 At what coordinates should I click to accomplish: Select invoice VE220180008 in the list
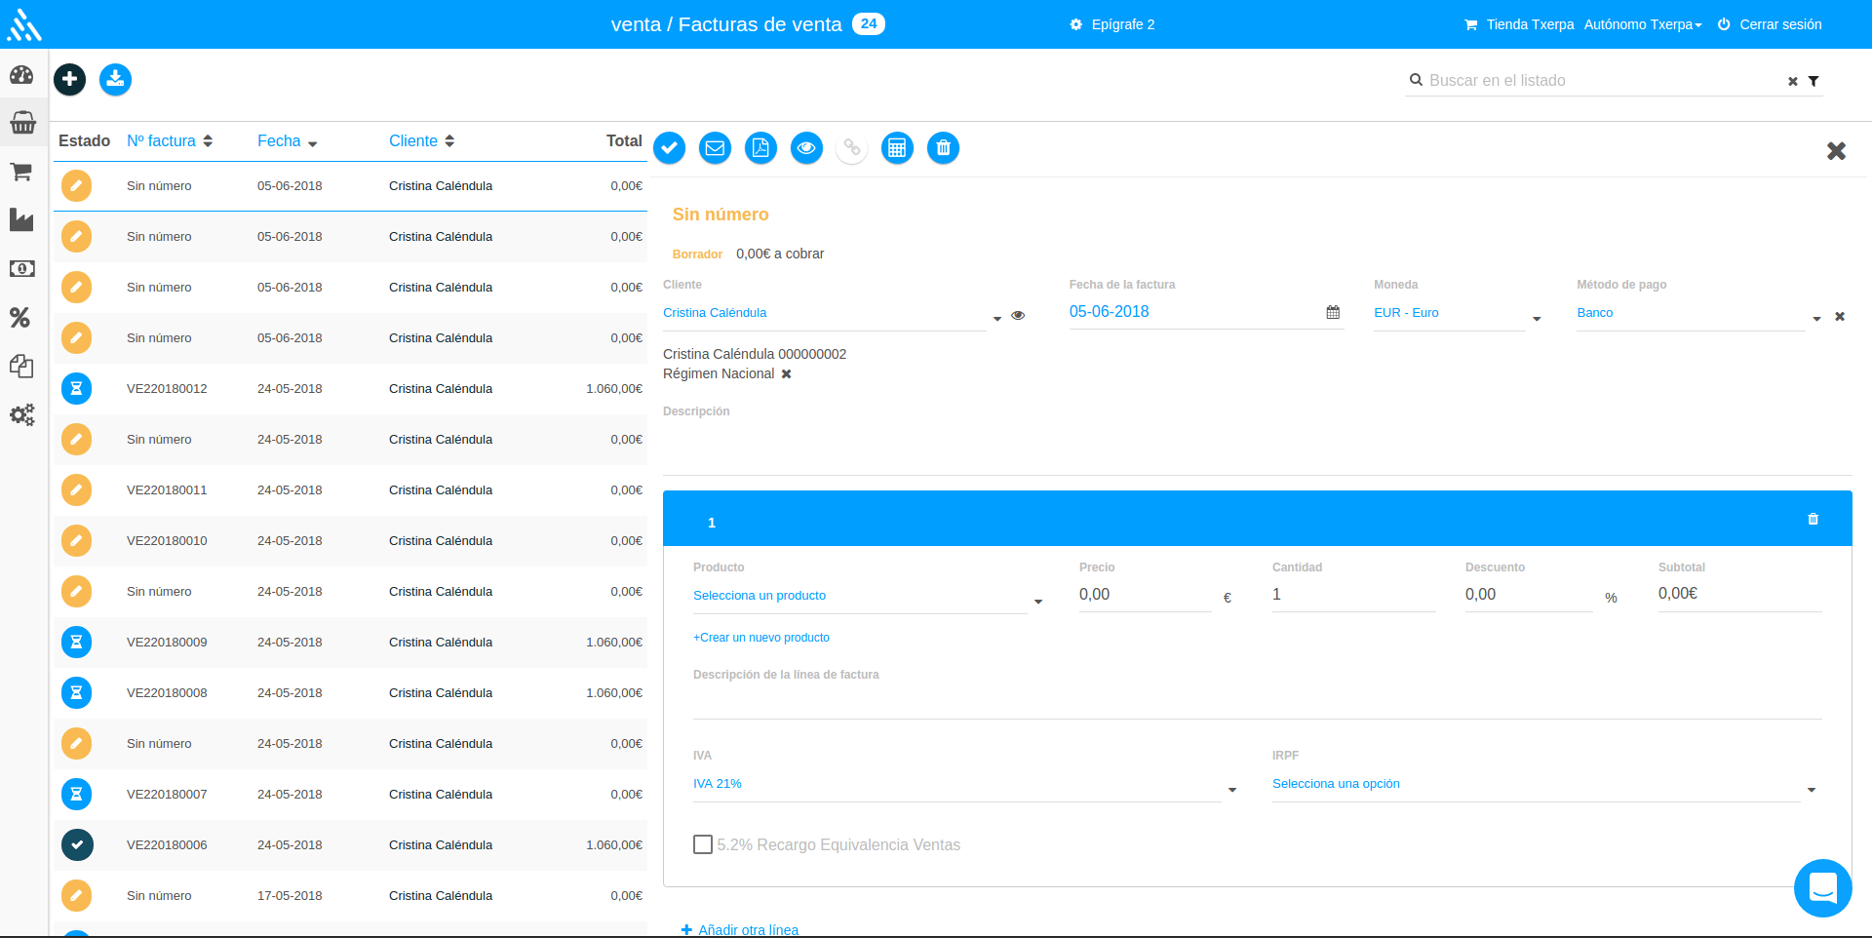pos(350,693)
